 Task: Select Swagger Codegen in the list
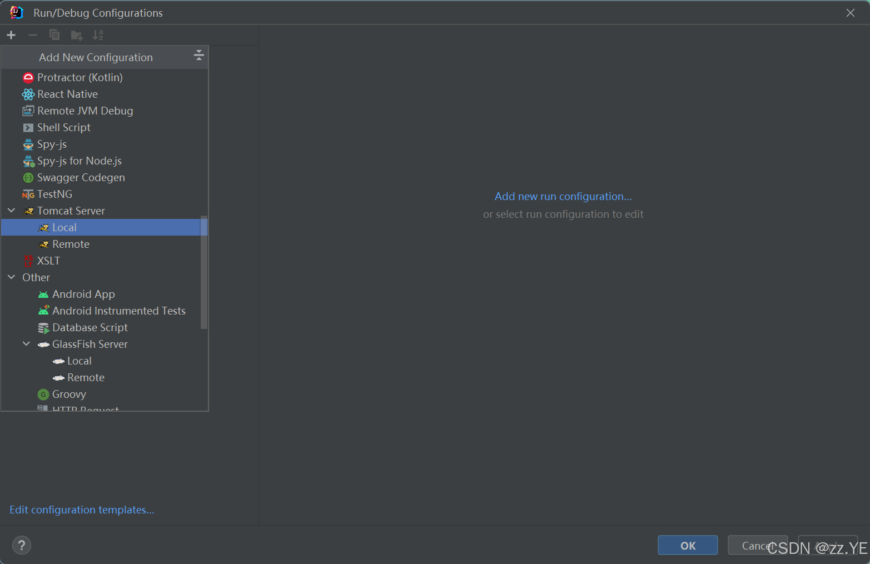pos(81,177)
